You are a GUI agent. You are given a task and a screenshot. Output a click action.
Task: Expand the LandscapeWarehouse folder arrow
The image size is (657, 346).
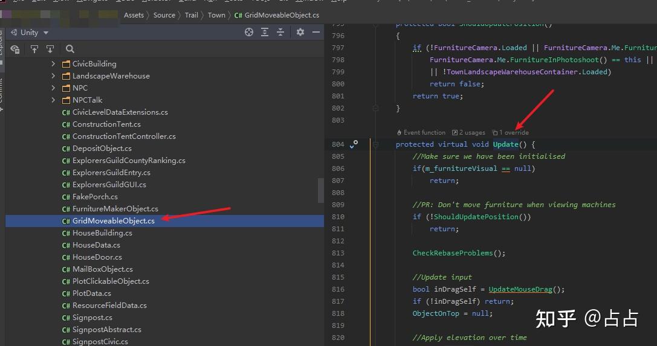[53, 76]
